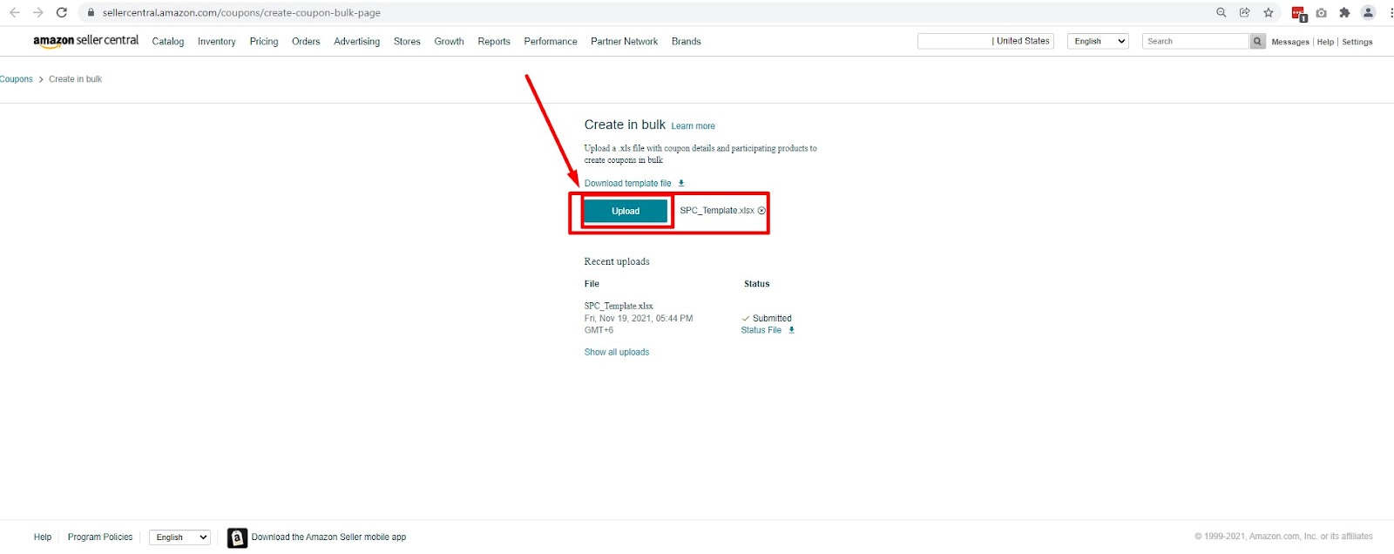Click the browser back arrow
The width and height of the screenshot is (1394, 554).
[14, 12]
